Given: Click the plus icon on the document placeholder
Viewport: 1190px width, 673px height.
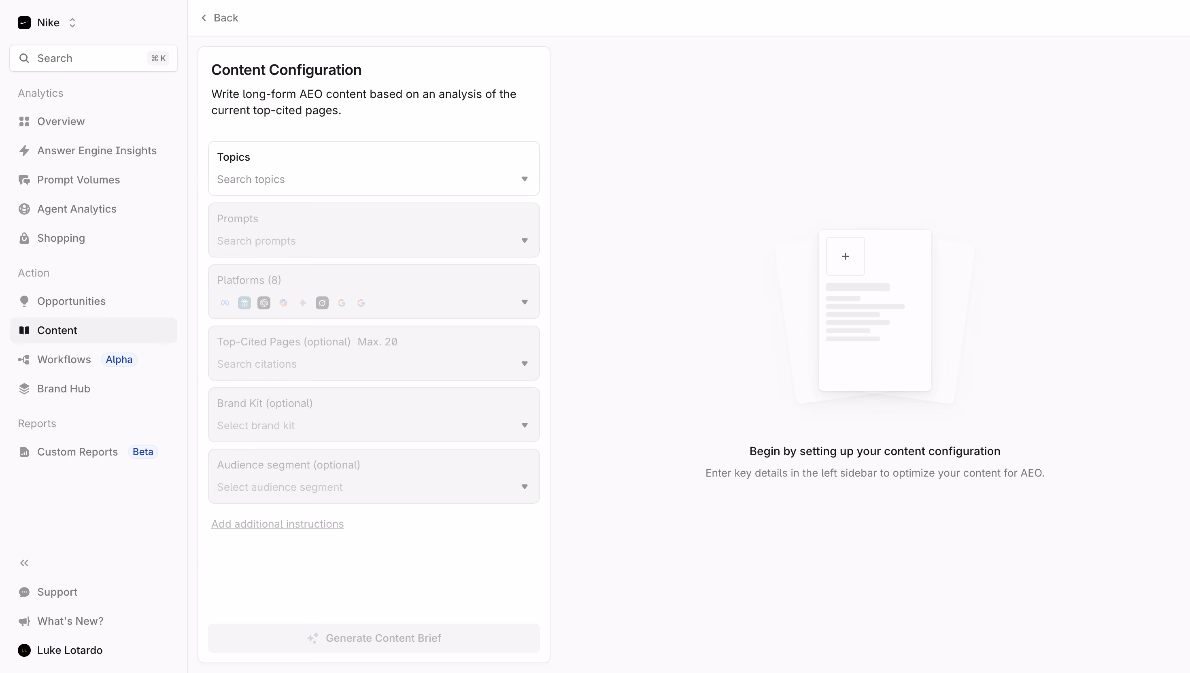Looking at the screenshot, I should click(x=846, y=257).
